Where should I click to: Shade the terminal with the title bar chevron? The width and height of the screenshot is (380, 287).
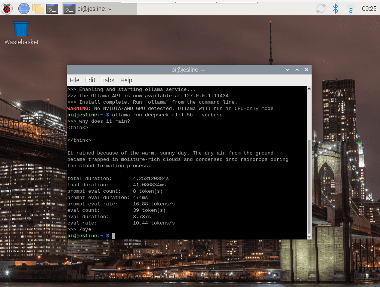(287, 70)
